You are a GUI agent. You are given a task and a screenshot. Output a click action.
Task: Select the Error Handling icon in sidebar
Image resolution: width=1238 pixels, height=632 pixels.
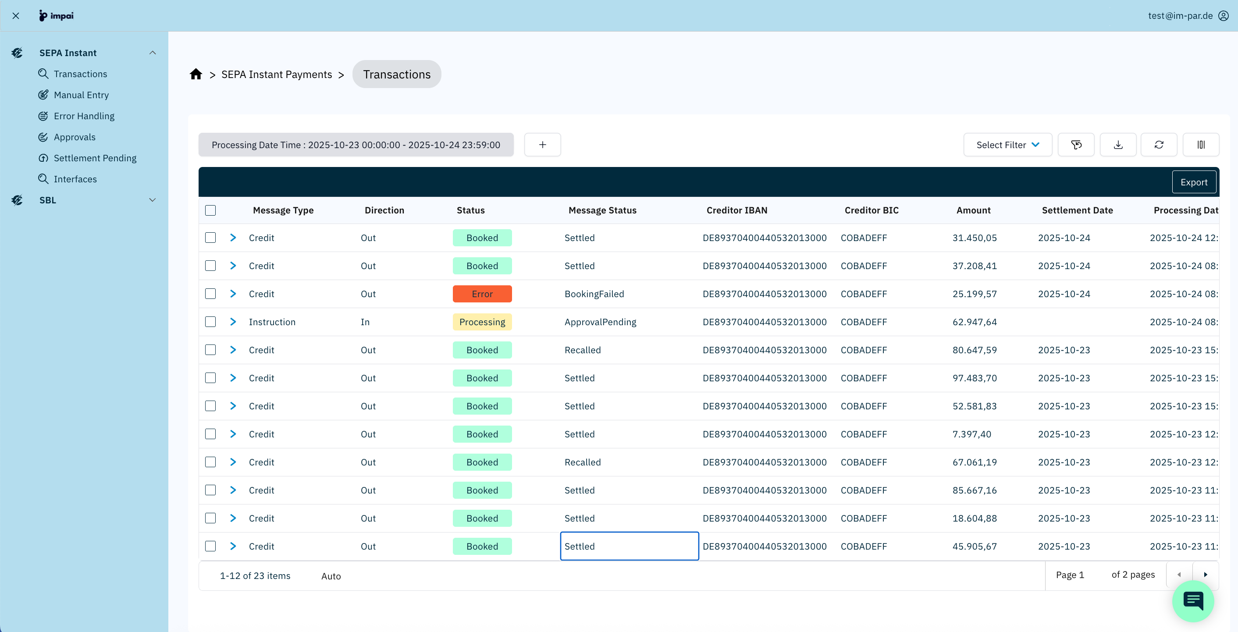point(43,116)
